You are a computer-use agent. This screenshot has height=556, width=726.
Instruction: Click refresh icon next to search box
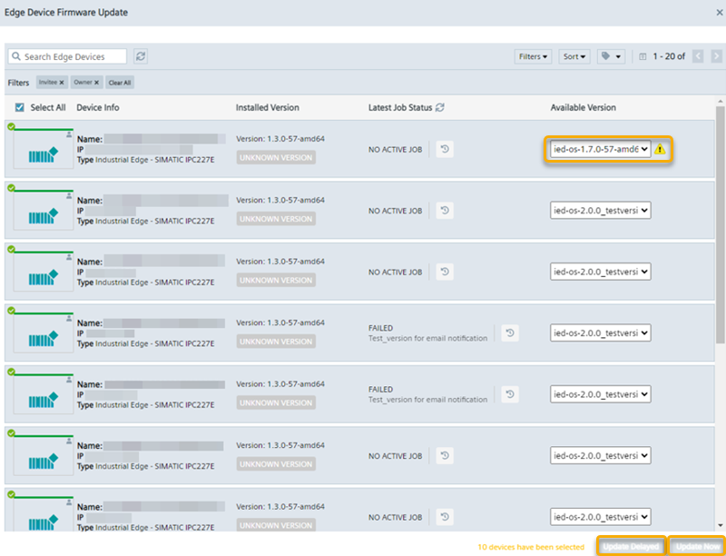(141, 56)
